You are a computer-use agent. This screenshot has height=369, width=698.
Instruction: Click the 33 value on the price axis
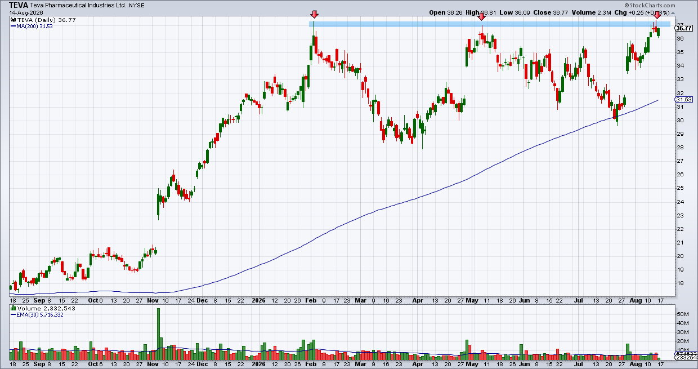(x=680, y=79)
